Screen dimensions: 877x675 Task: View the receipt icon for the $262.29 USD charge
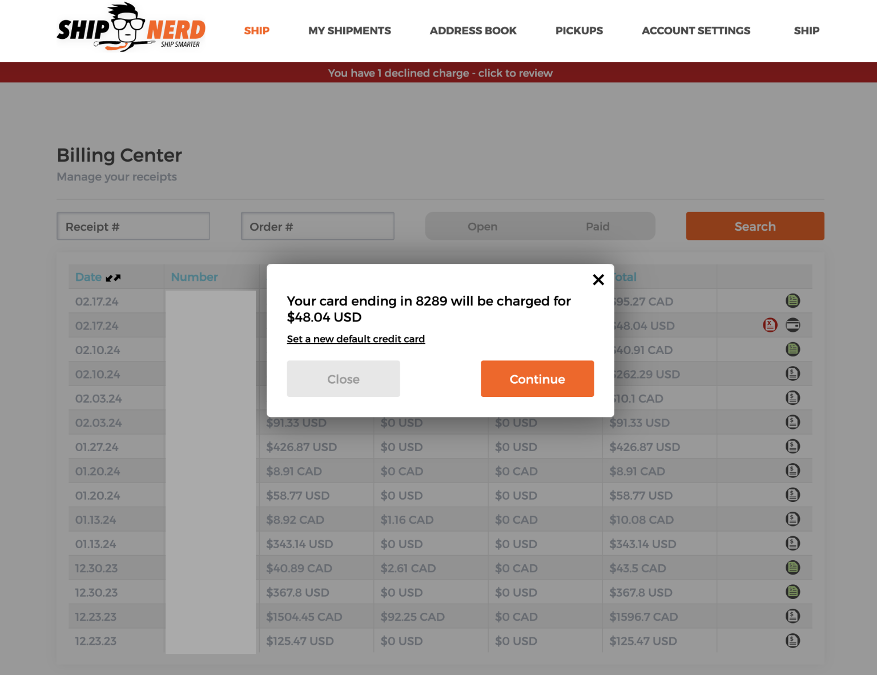coord(792,373)
